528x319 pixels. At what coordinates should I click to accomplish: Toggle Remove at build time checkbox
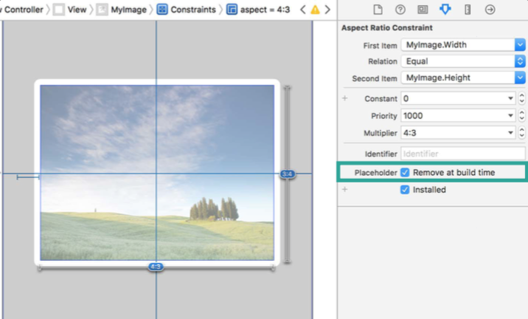[x=405, y=172]
